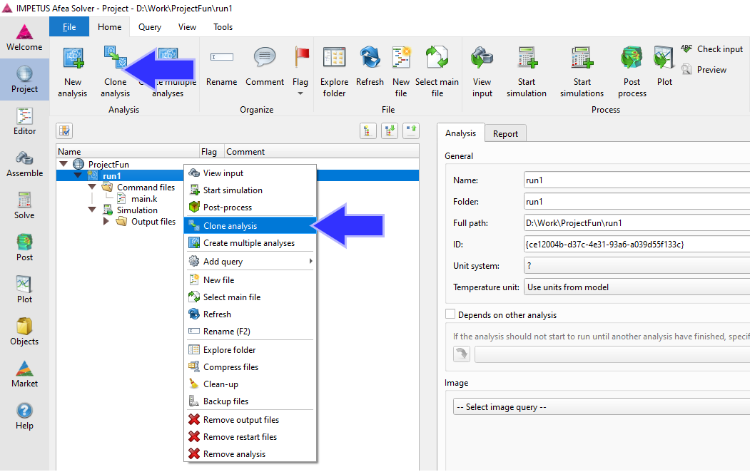
Task: Collapse the Command files folder
Action: (92, 187)
